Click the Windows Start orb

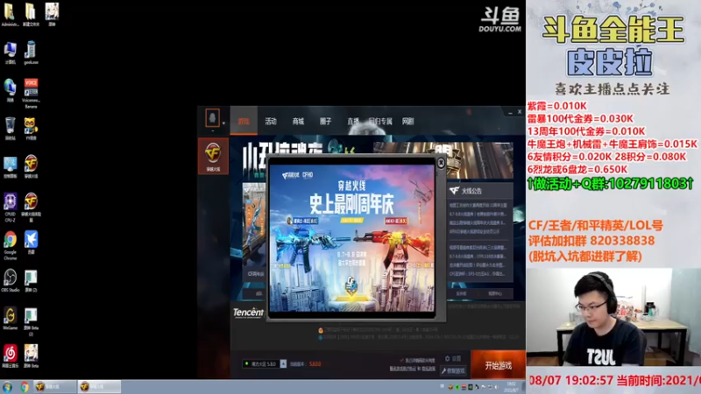click(x=7, y=387)
